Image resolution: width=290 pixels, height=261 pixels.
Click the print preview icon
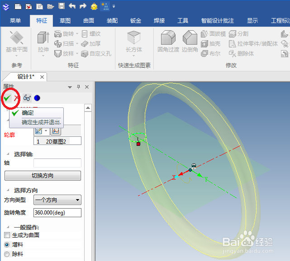[x=39, y=7]
